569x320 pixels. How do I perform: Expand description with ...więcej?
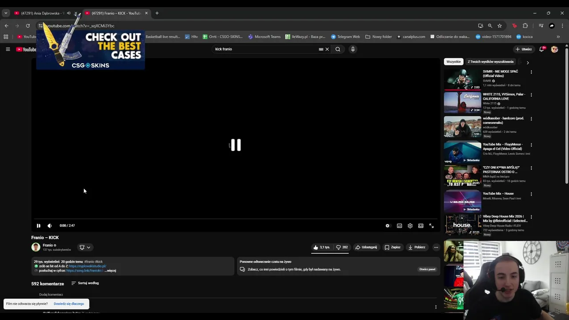pos(110,271)
